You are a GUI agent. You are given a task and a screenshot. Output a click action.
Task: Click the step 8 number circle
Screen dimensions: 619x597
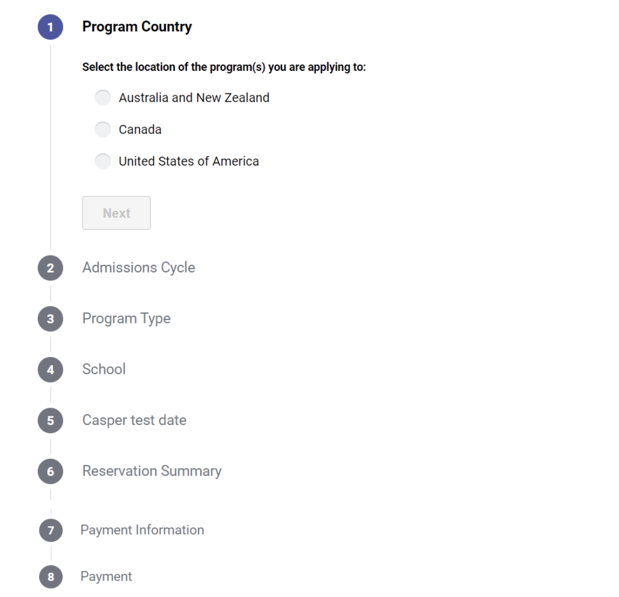point(51,577)
